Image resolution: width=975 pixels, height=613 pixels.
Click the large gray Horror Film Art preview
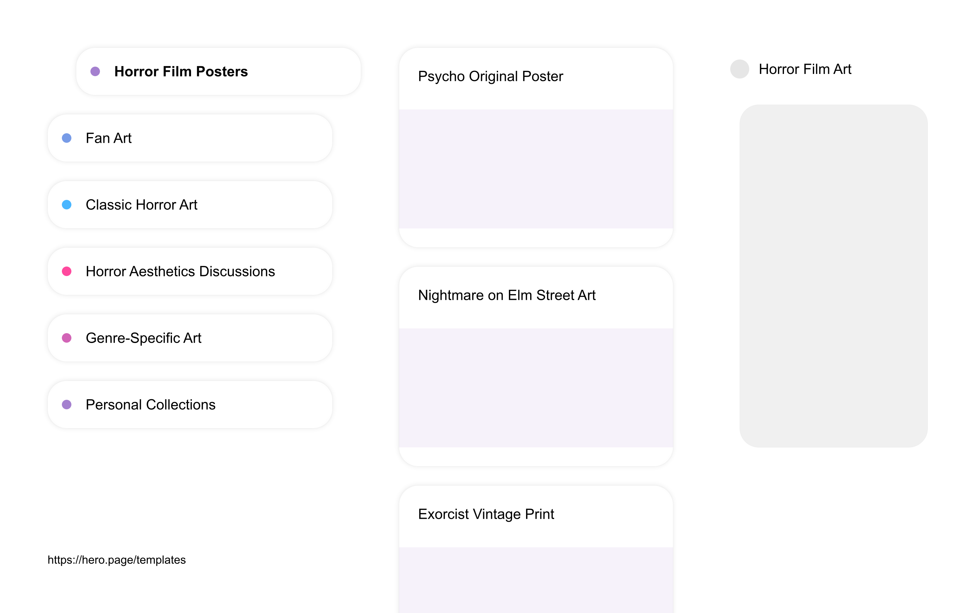click(833, 276)
